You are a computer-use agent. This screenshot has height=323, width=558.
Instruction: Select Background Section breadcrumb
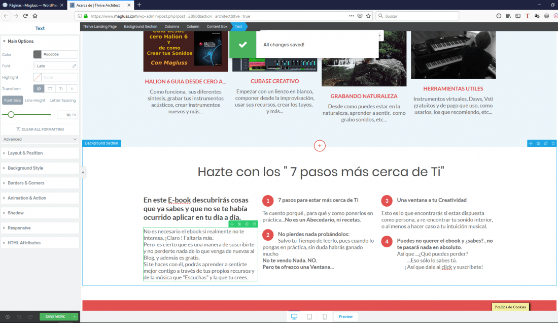click(141, 27)
